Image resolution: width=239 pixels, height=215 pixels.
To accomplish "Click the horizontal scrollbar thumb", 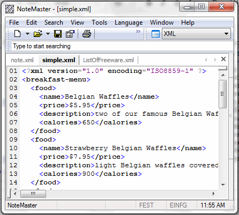I will point(33,194).
